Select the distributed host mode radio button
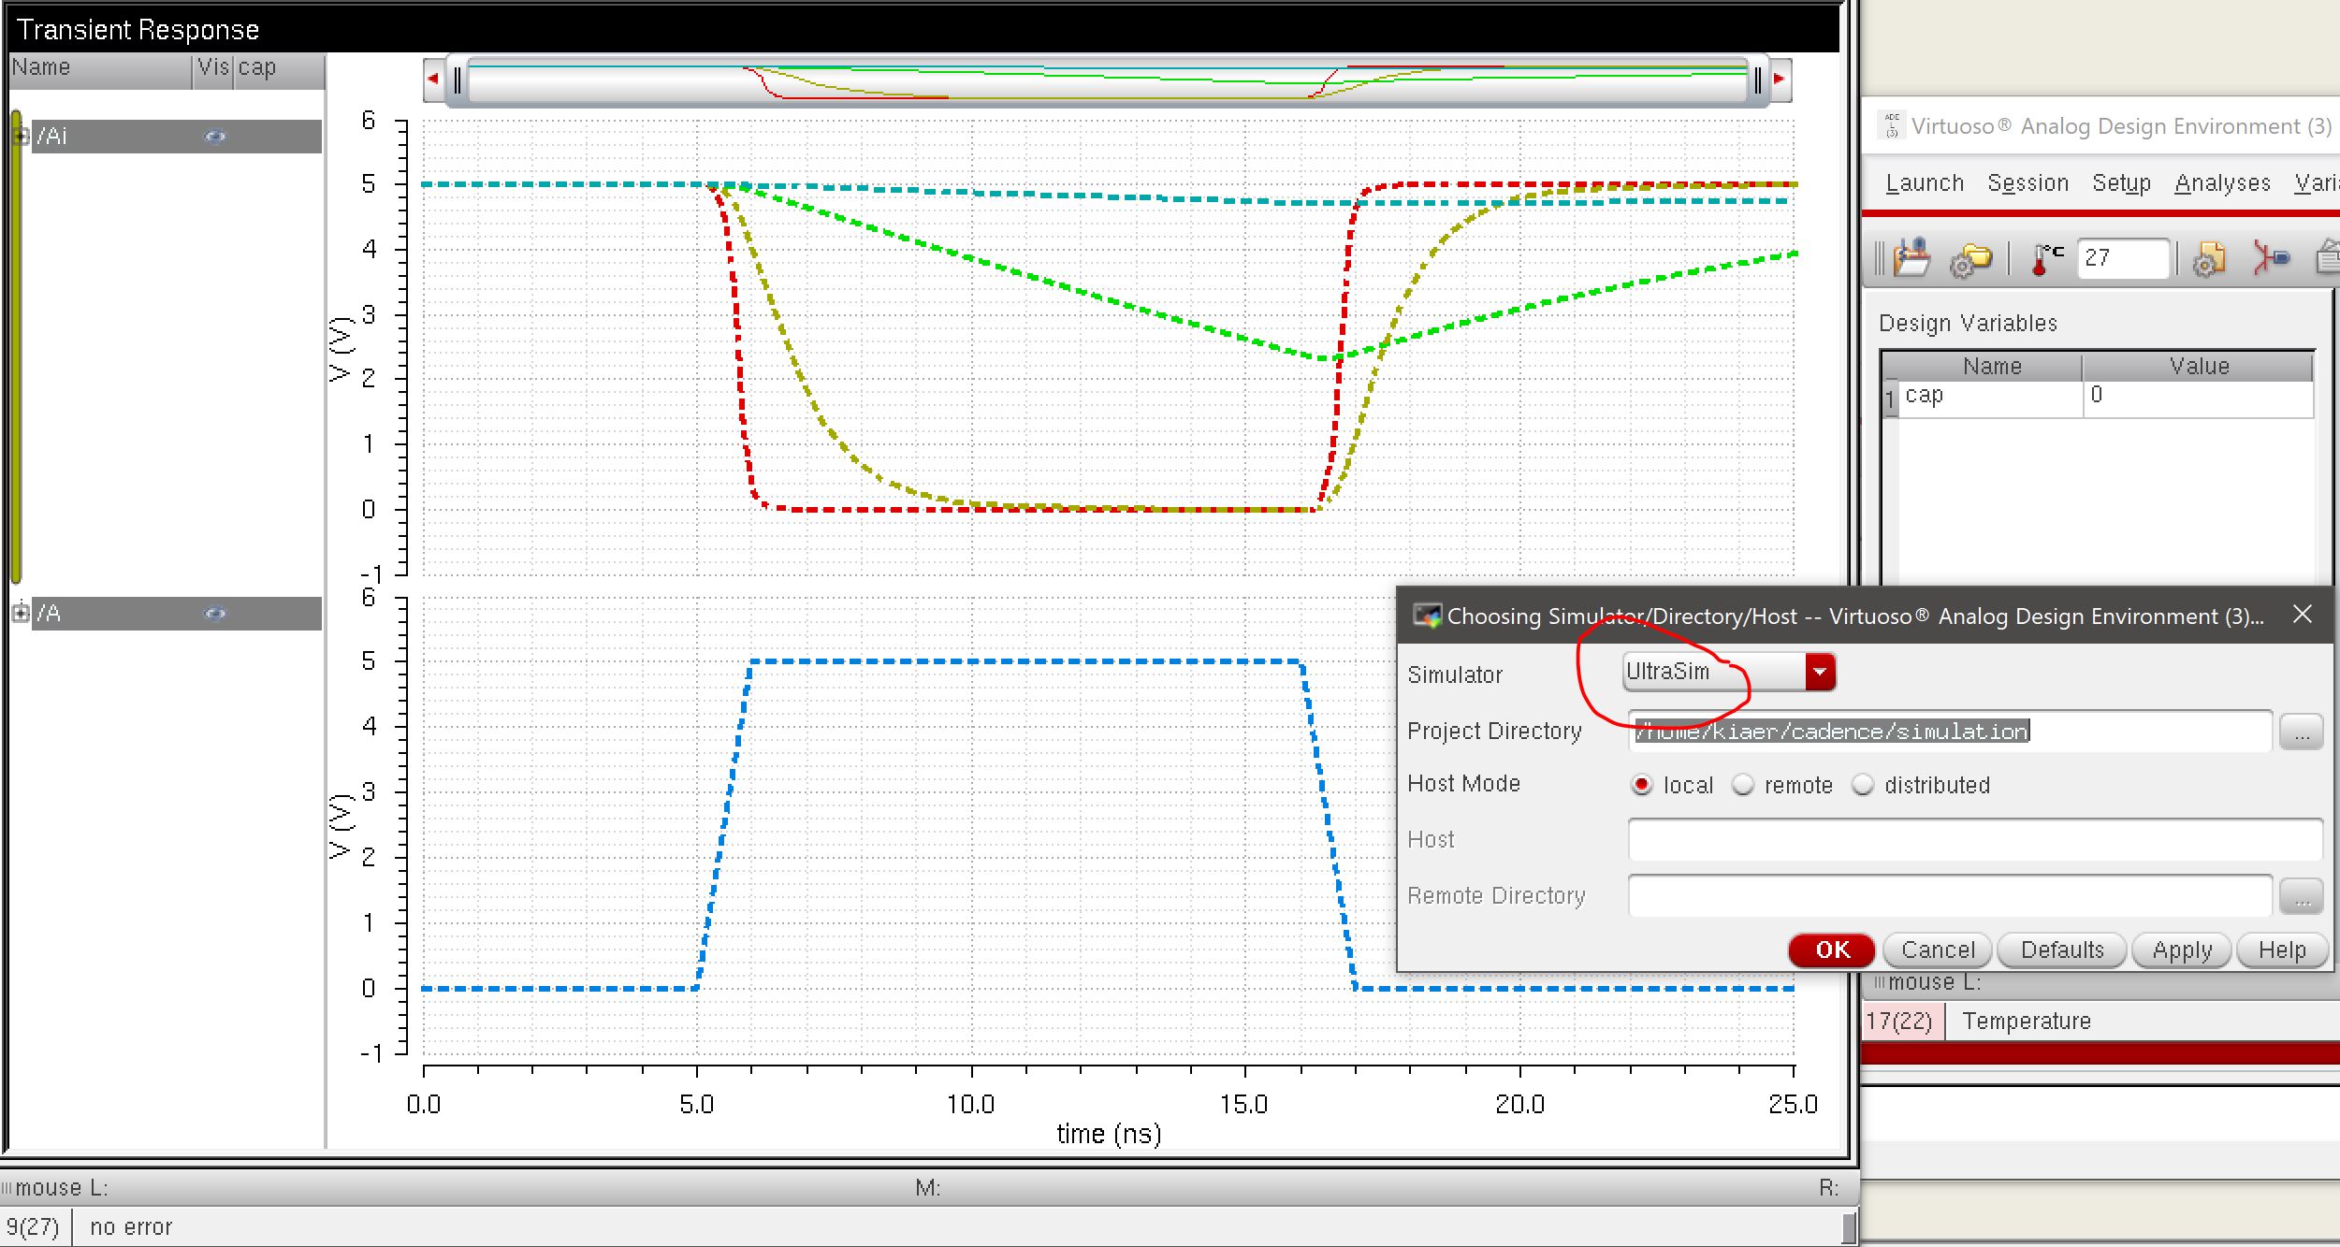This screenshot has height=1247, width=2340. click(1863, 785)
